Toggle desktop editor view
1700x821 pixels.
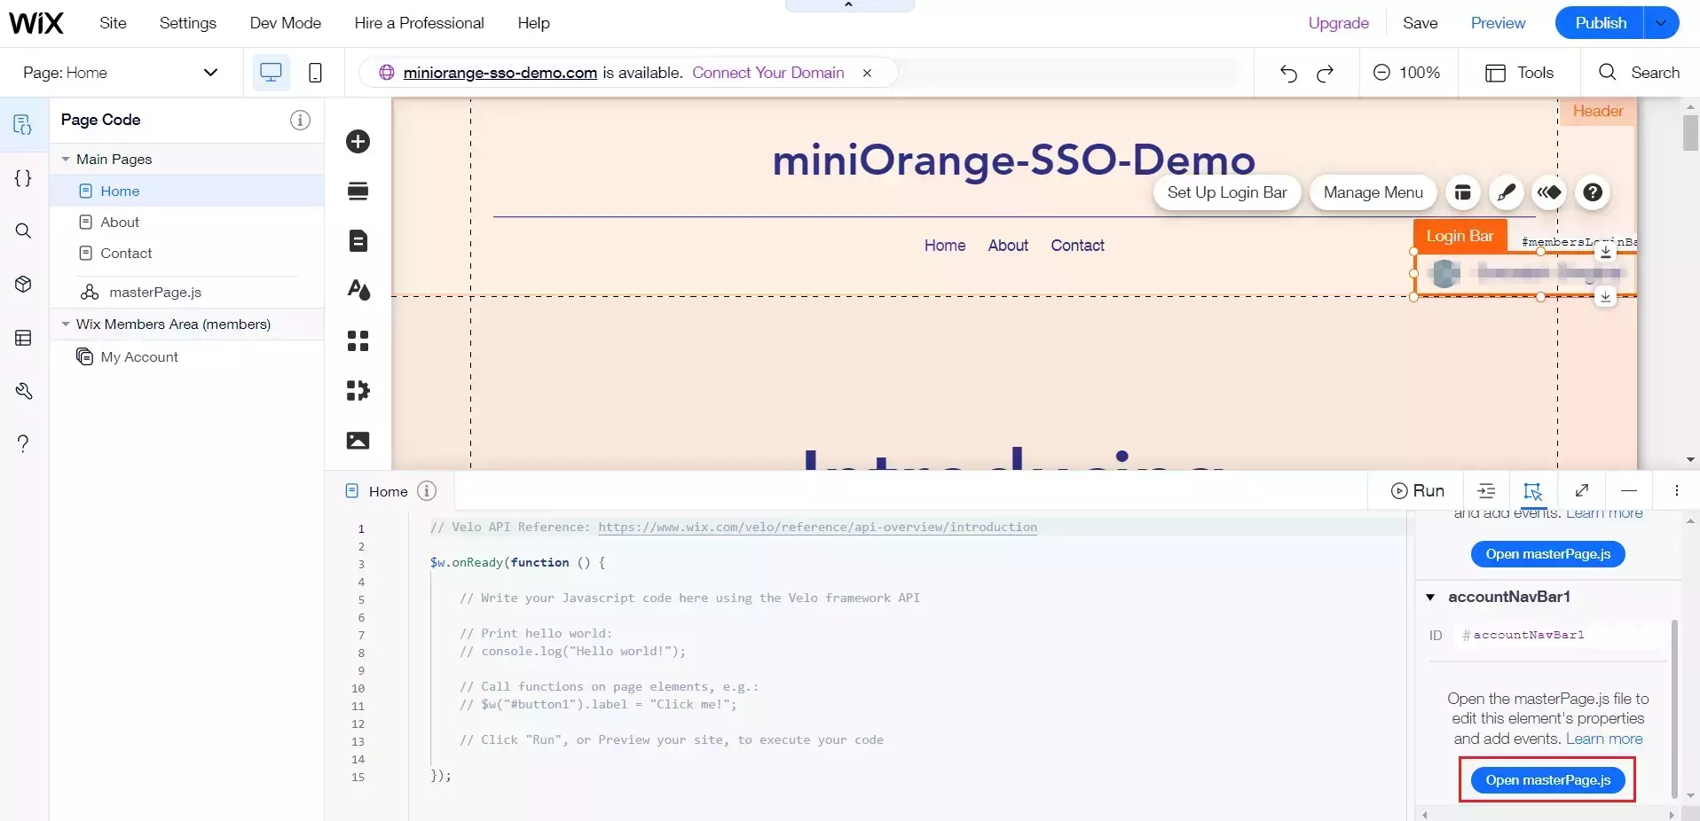(271, 73)
